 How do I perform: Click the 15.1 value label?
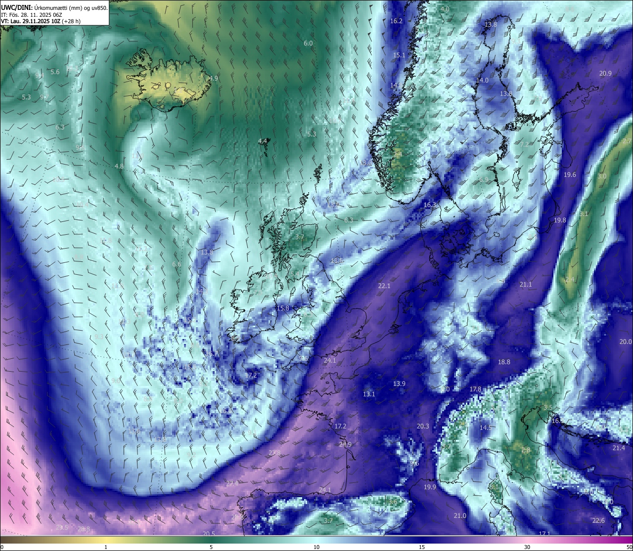pyautogui.click(x=399, y=55)
